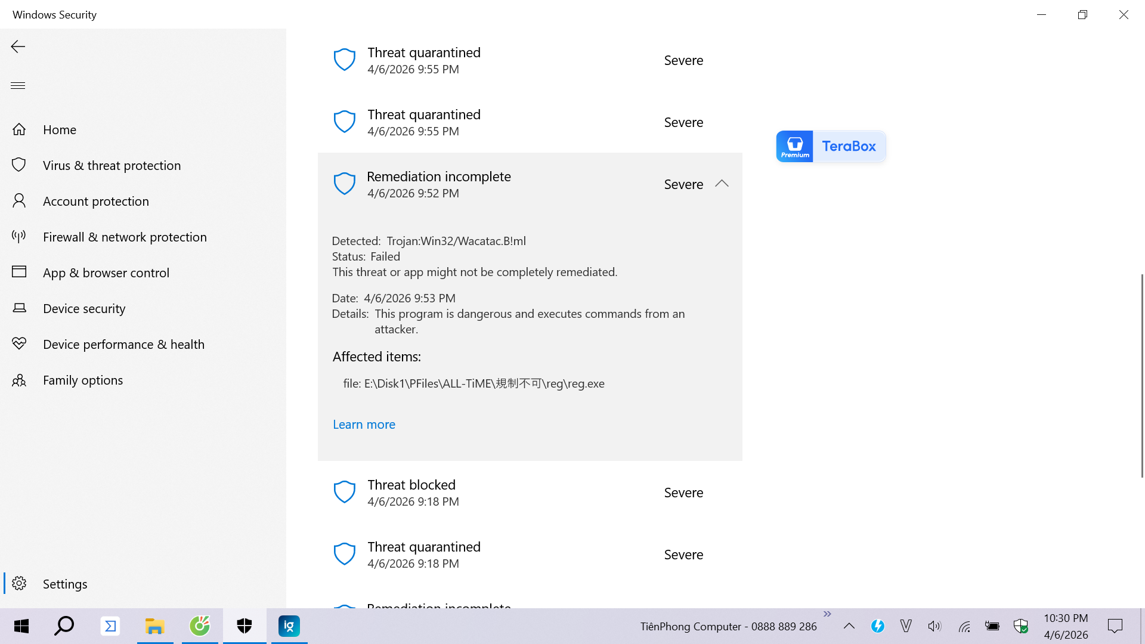Open the File Explorer taskbar icon

155,626
